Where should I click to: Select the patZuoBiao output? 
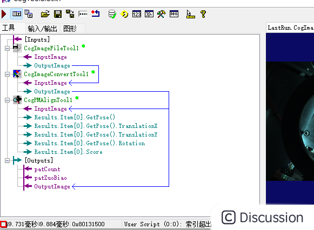click(x=50, y=178)
